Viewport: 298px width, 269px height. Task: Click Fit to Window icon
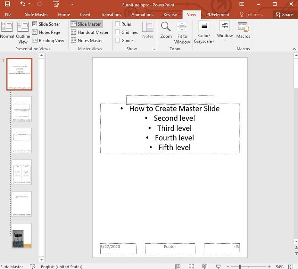(182, 26)
